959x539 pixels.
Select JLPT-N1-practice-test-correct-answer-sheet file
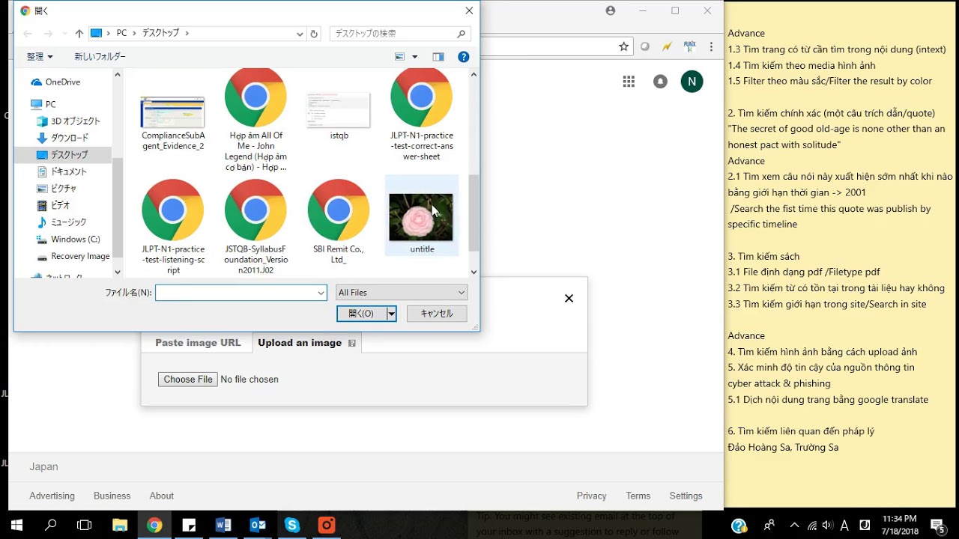[x=421, y=114]
